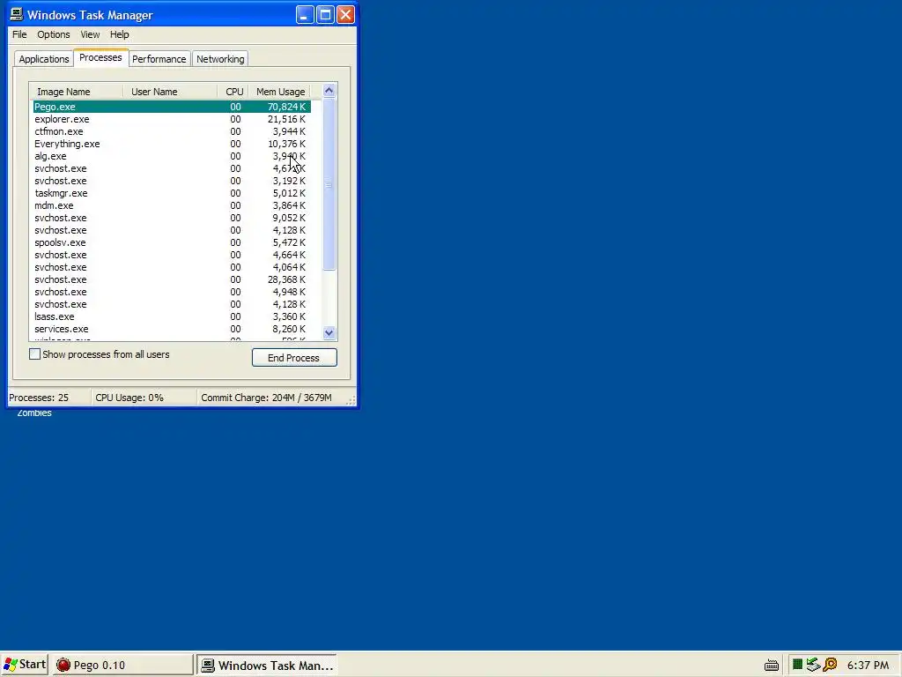Click the Task Manager title bar icon

coord(17,14)
